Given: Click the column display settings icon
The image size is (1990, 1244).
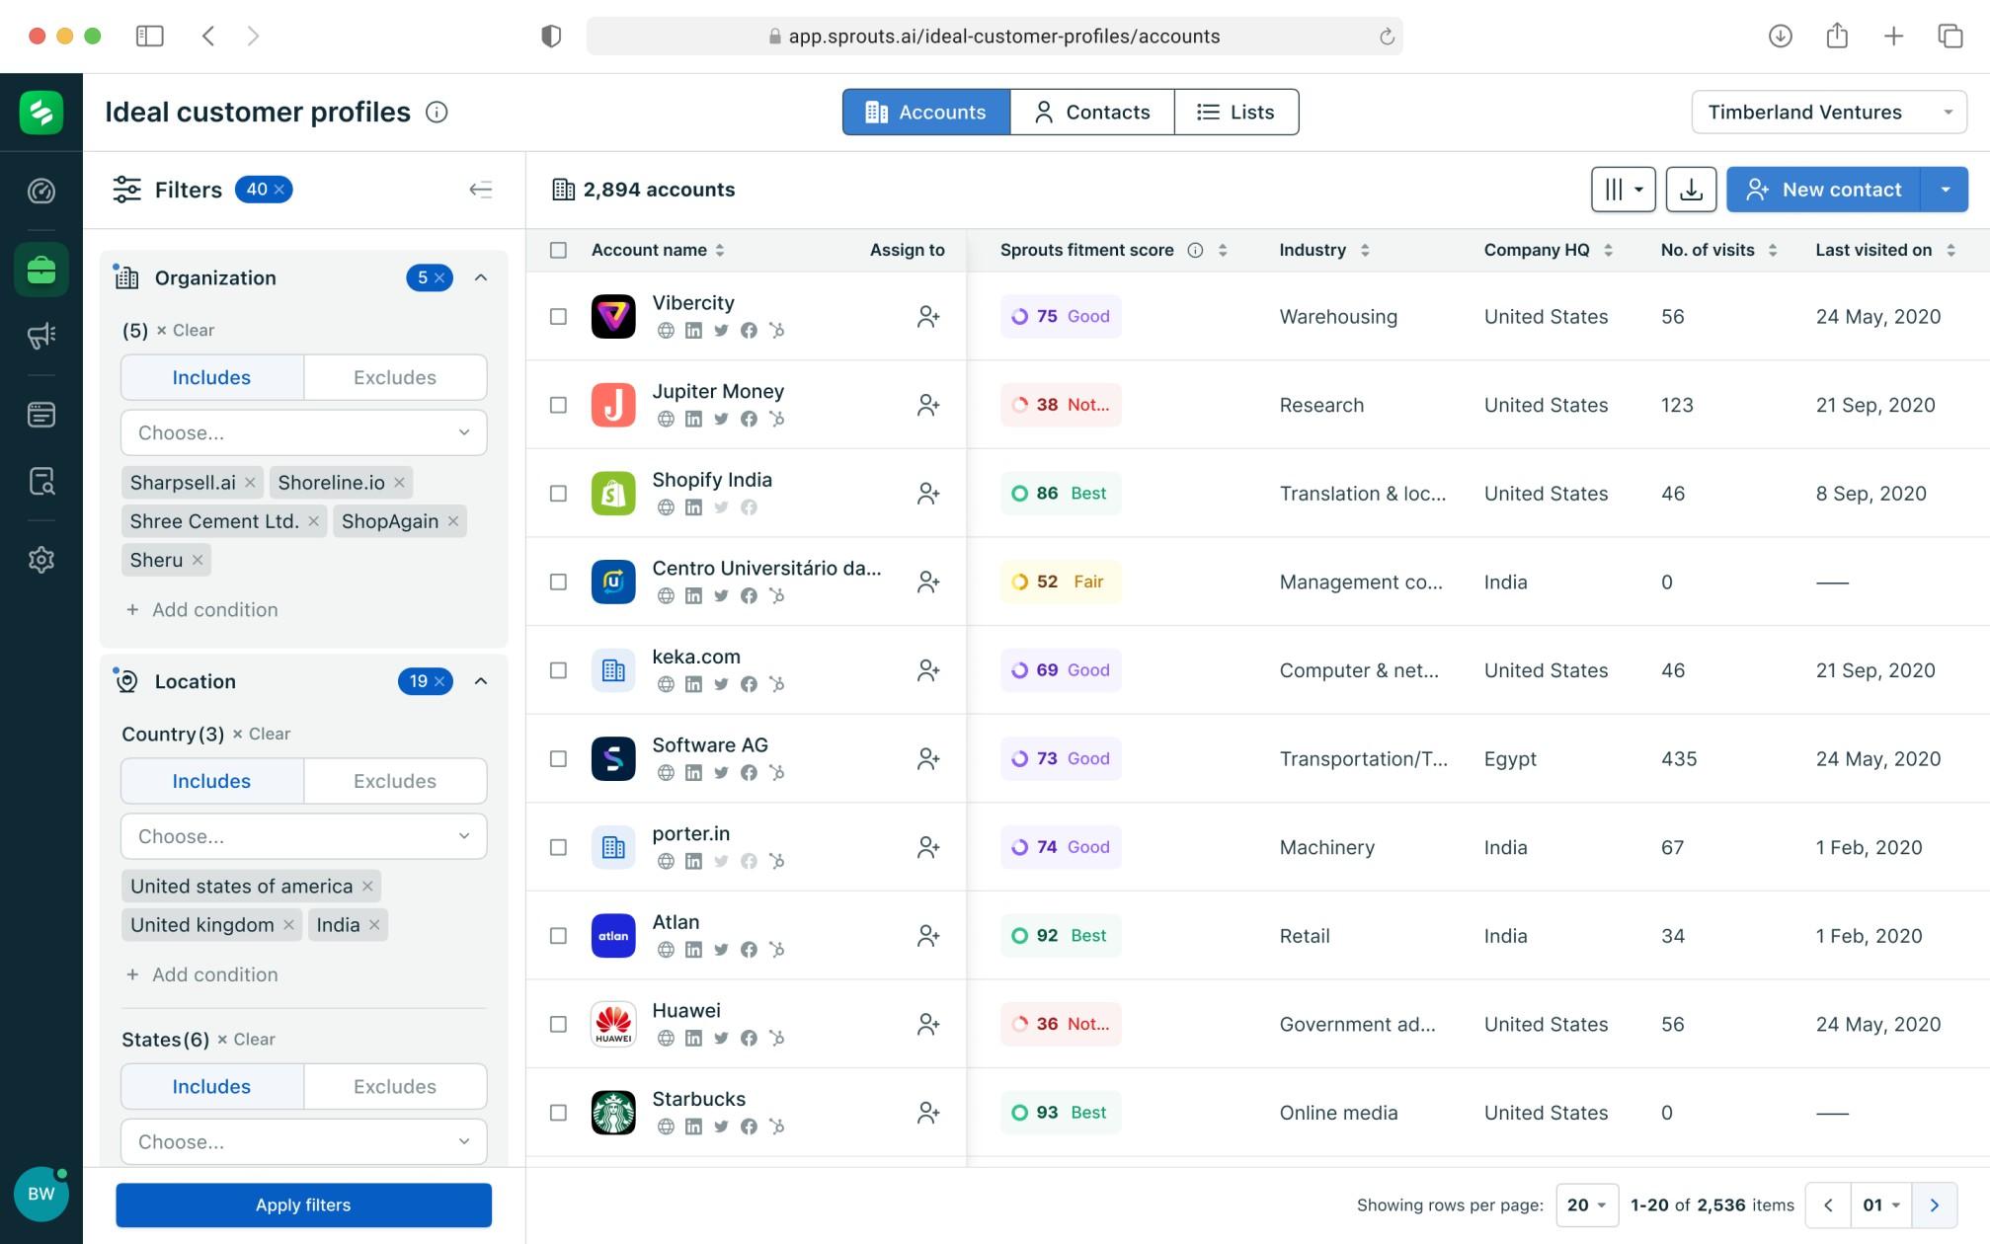Looking at the screenshot, I should (x=1622, y=190).
